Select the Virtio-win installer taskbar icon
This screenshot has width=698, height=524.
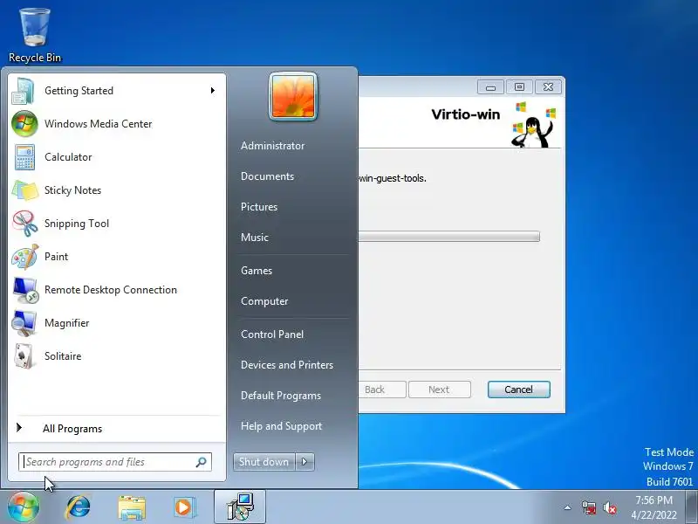240,507
